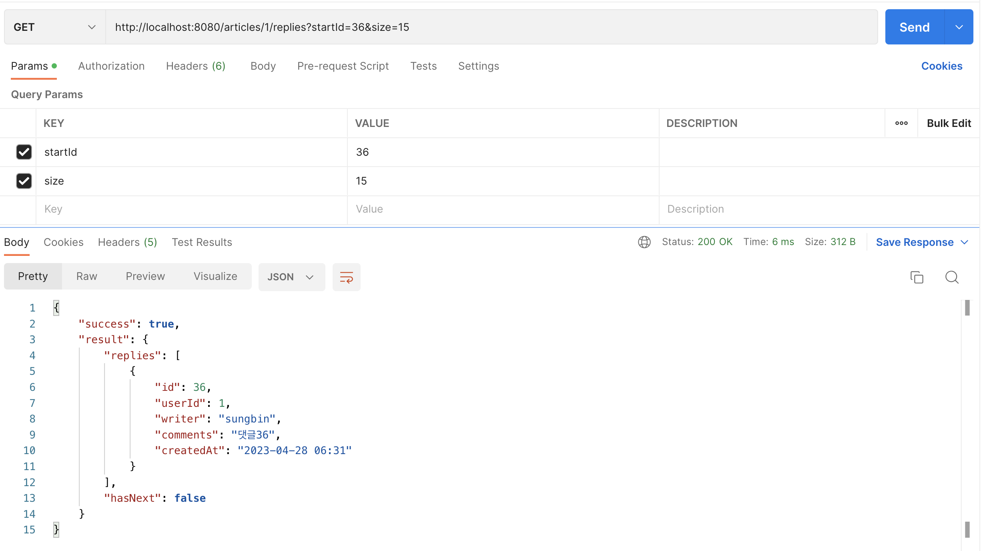The width and height of the screenshot is (983, 551).
Task: Uncheck the startId parameter checkbox
Action: 24,152
